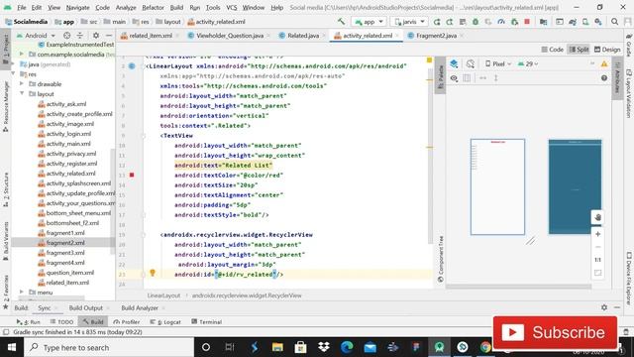Click the yellow warning triangle in design toolbar
The image size is (634, 357).
coord(604,63)
